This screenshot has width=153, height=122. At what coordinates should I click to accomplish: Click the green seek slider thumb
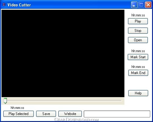(5, 101)
